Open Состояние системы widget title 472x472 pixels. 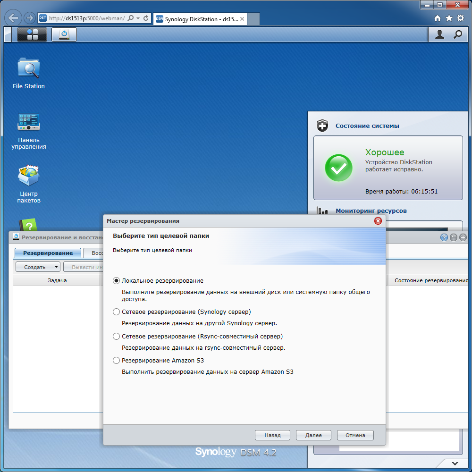(x=367, y=126)
